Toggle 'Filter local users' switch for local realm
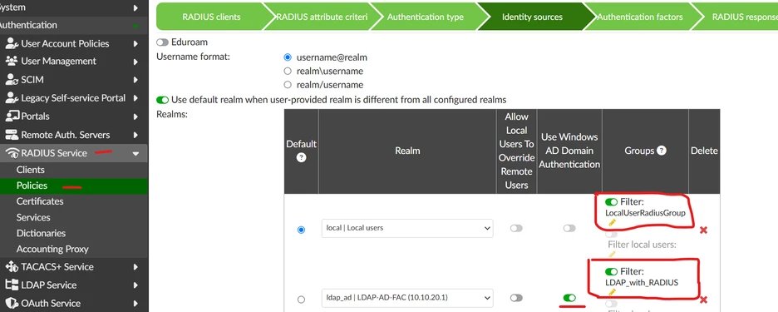The width and height of the screenshot is (778, 312). click(x=611, y=234)
